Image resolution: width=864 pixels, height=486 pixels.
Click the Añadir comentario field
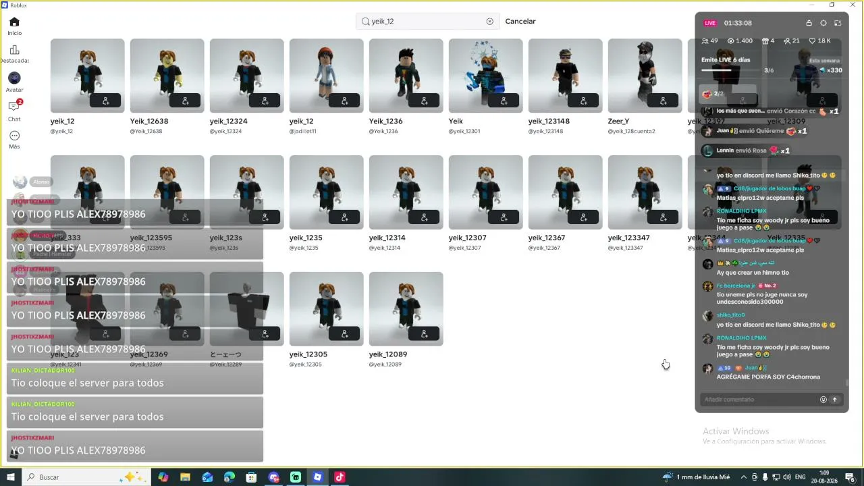(x=757, y=400)
